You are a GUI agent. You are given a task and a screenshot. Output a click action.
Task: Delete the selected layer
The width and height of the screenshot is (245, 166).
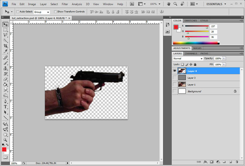coord(237,162)
